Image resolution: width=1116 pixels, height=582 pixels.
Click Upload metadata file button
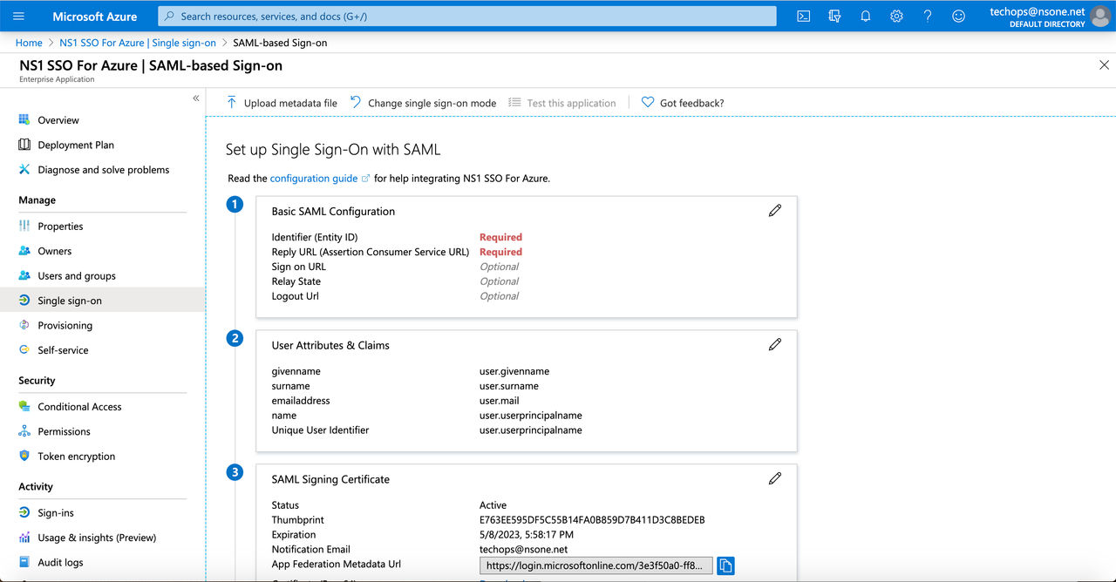pos(282,103)
